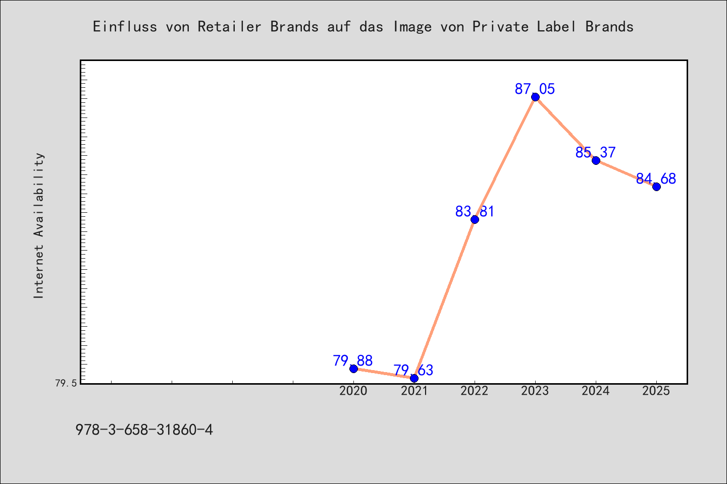Click the y-axis tick label 79.5
The width and height of the screenshot is (727, 484).
tap(66, 383)
